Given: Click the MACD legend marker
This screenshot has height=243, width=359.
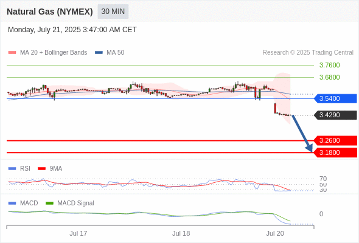Looking at the screenshot, I should [12, 204].
